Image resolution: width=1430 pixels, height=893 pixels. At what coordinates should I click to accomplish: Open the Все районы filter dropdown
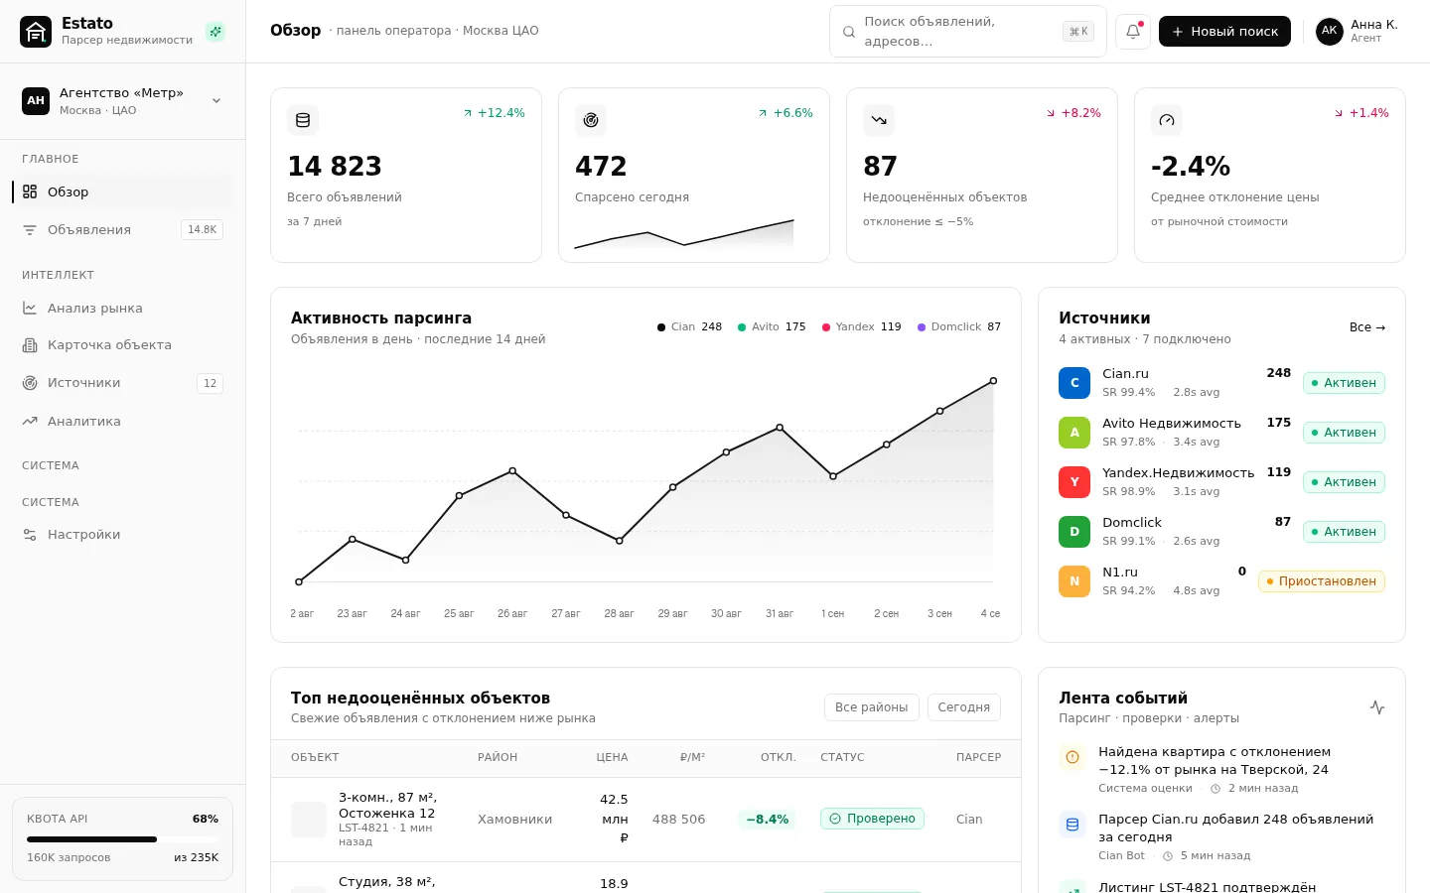coord(872,707)
